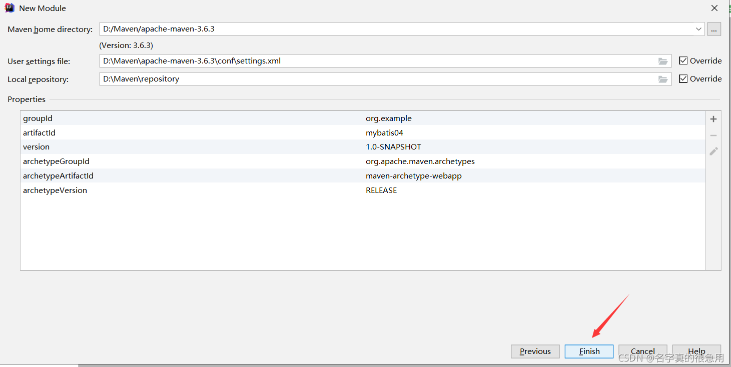This screenshot has width=731, height=367.
Task: Select archetypeVersion property name
Action: click(55, 190)
